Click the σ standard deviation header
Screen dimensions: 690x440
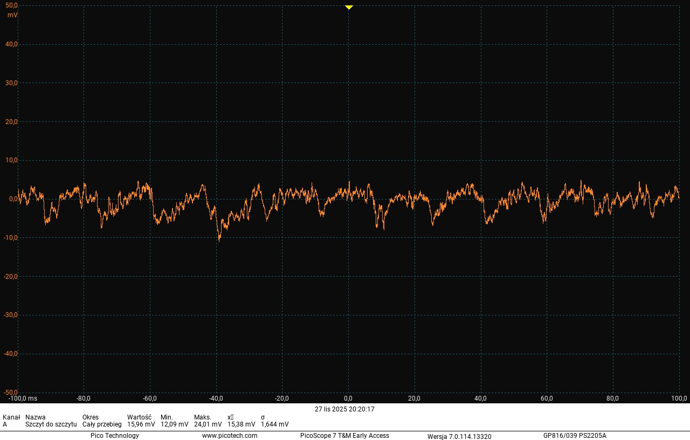[x=263, y=417]
